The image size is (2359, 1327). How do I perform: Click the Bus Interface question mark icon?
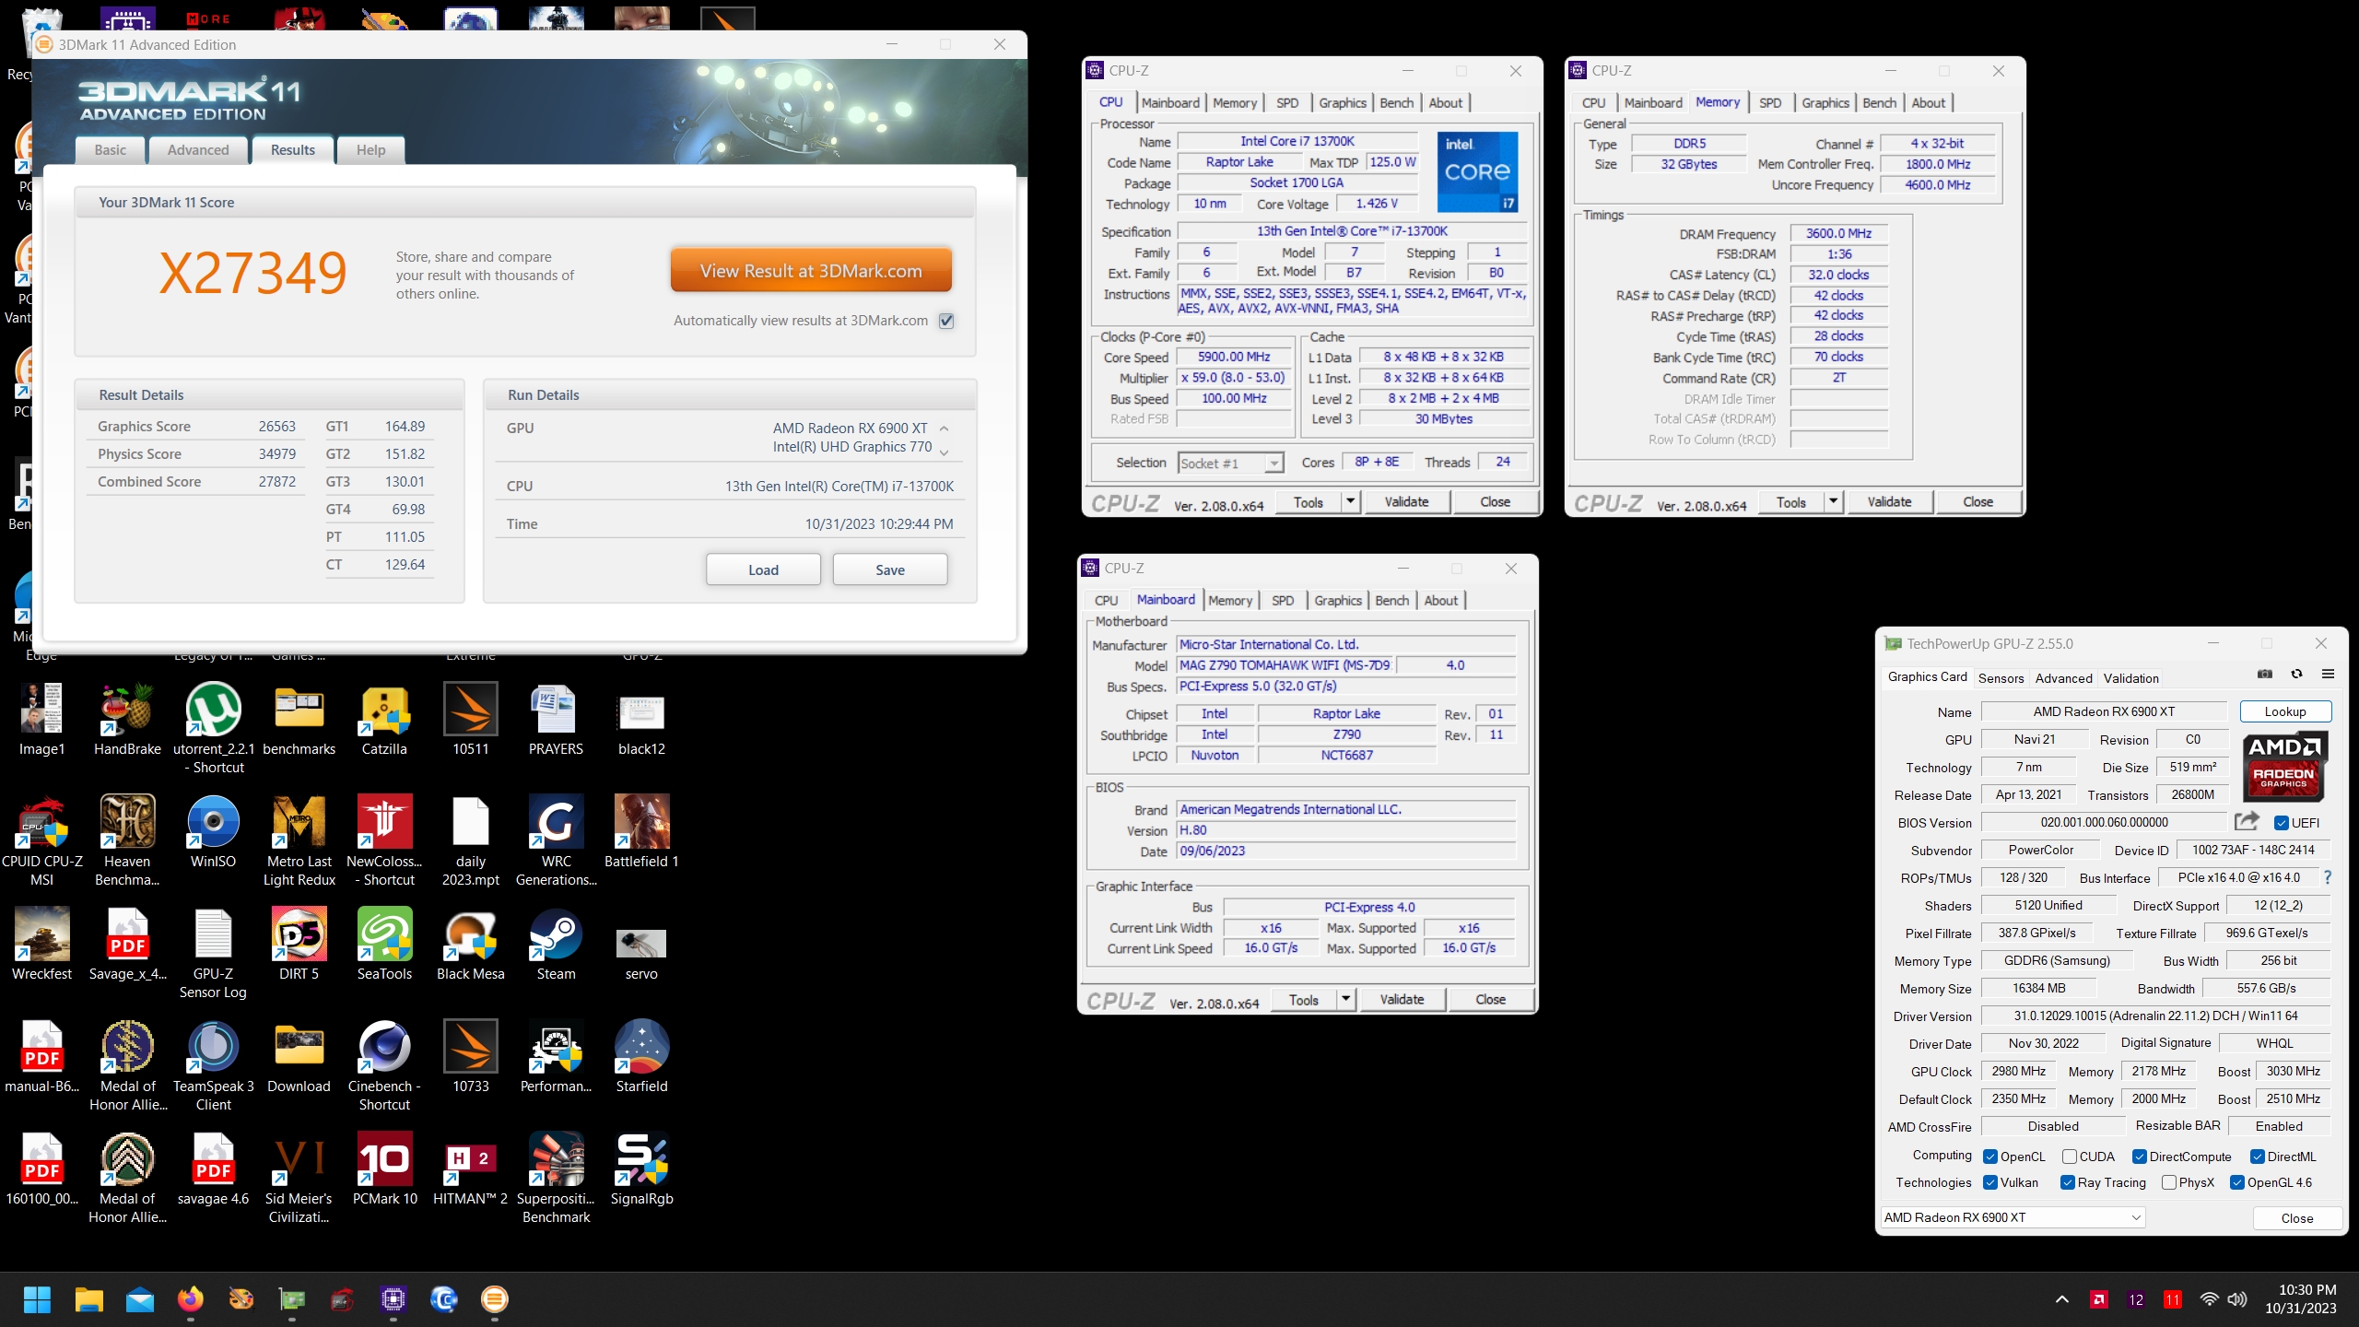tap(2328, 877)
